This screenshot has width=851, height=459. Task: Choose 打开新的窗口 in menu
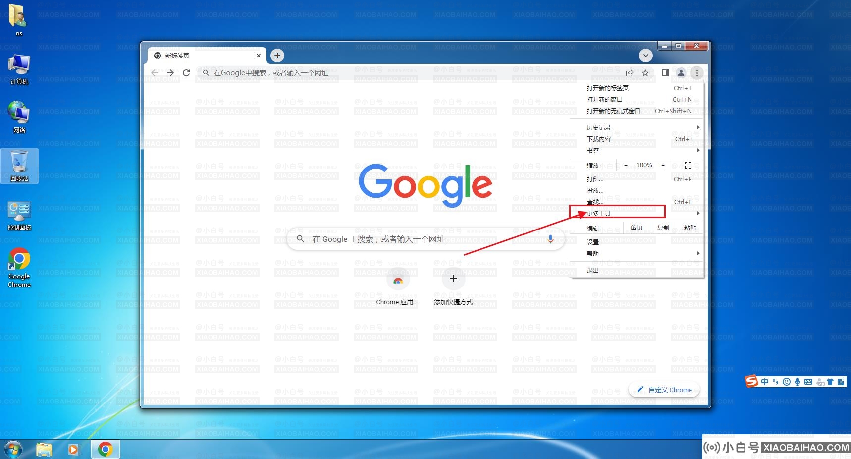637,99
